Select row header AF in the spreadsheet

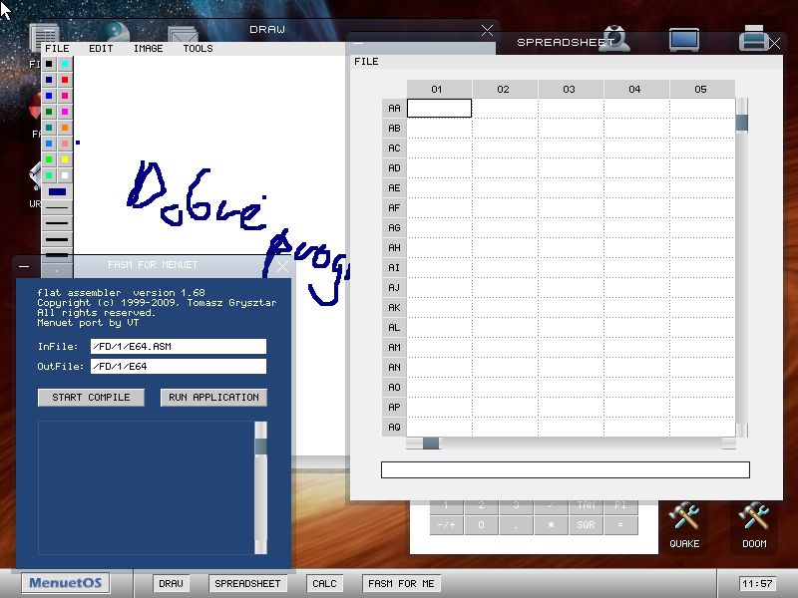pyautogui.click(x=392, y=207)
